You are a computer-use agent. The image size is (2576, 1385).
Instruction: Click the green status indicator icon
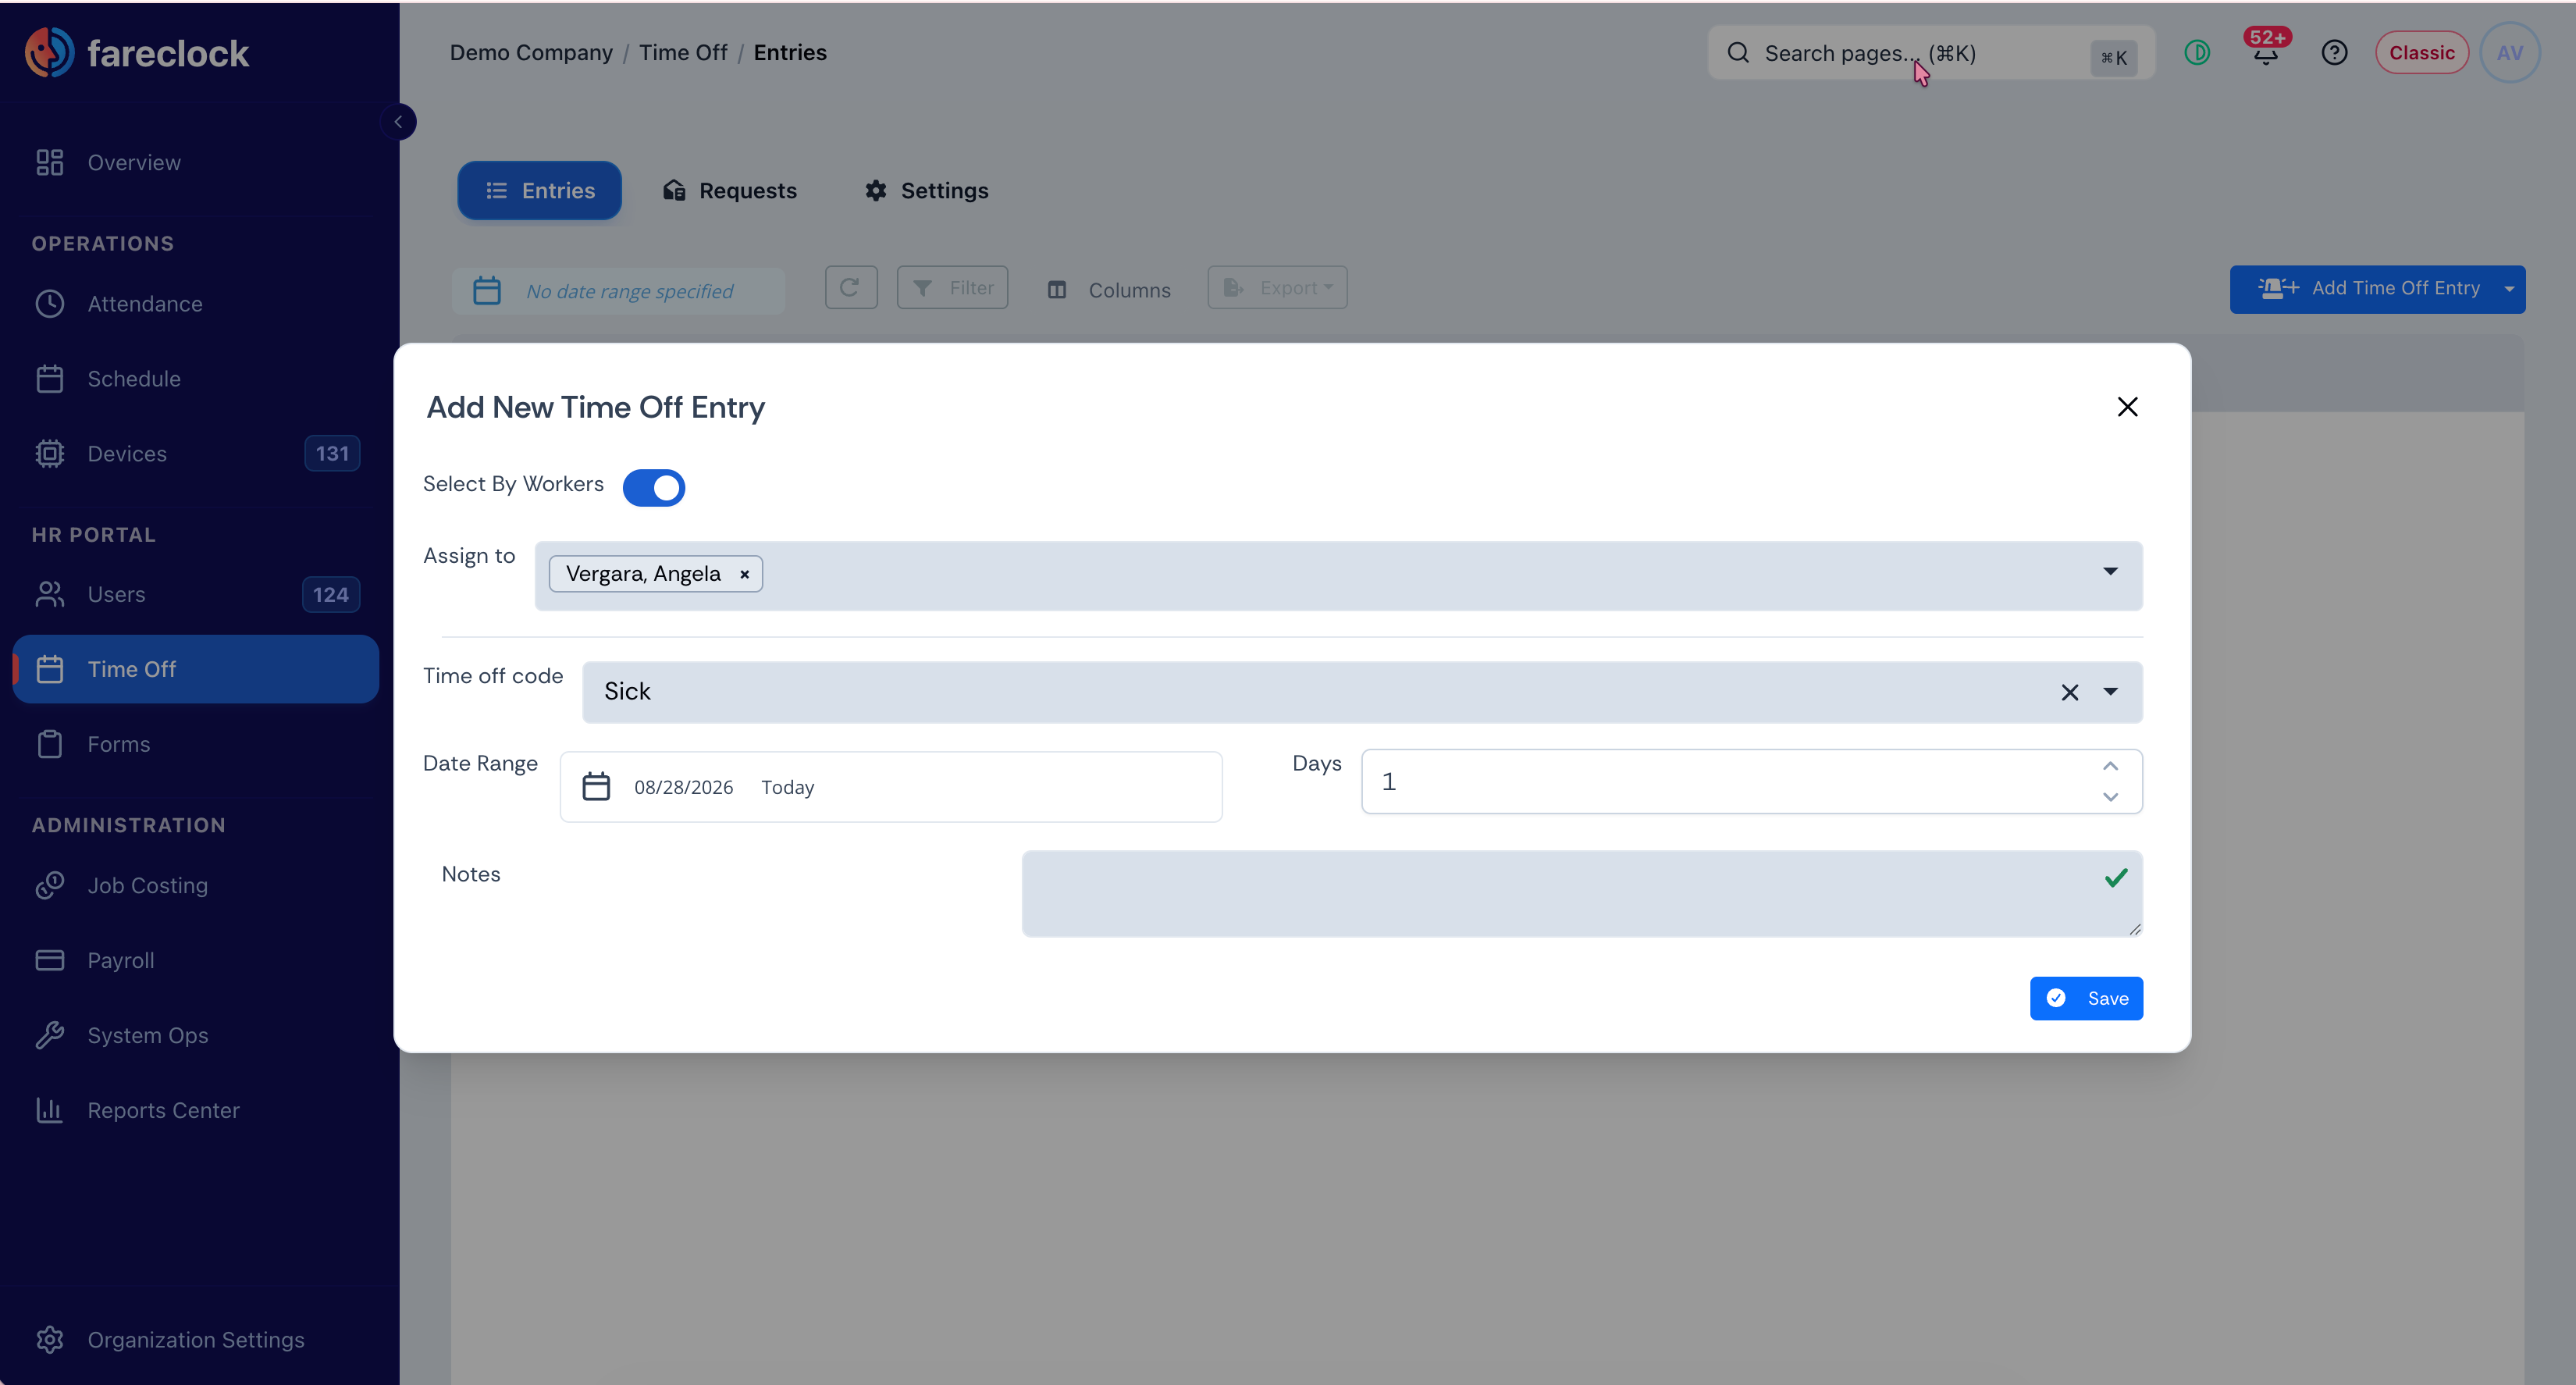click(2197, 53)
